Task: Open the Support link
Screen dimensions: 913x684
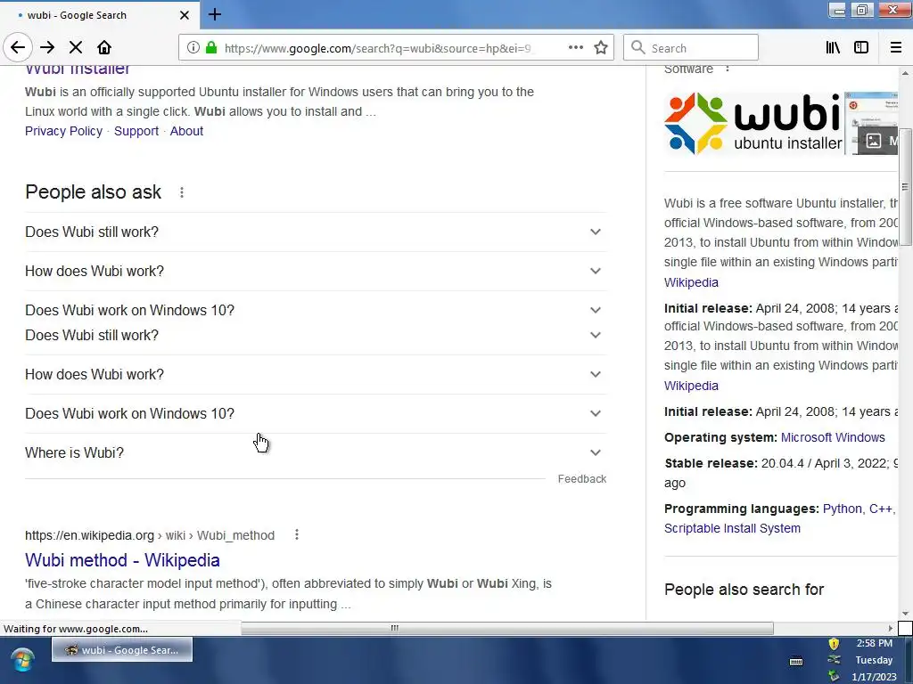Action: 136,131
